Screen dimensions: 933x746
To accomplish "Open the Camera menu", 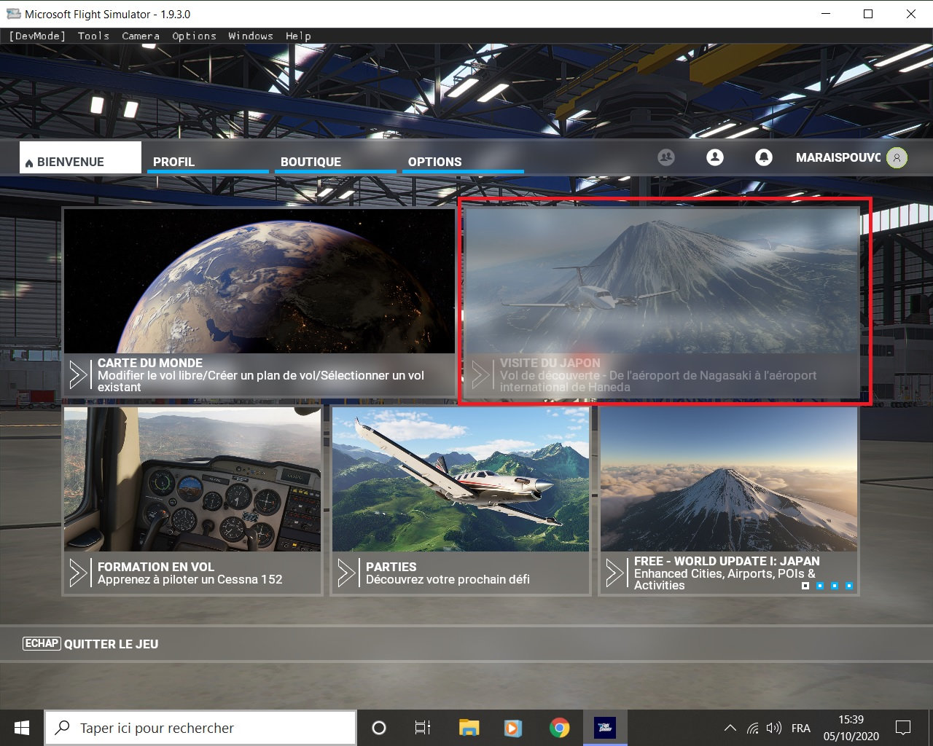I will [141, 36].
